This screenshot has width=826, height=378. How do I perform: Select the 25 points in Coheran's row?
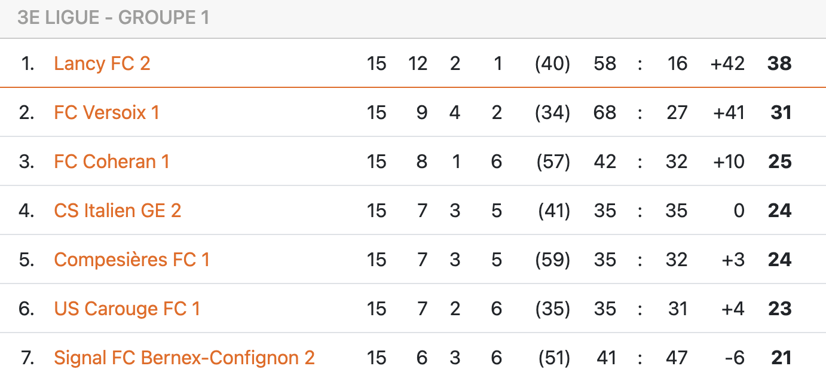[x=779, y=161]
